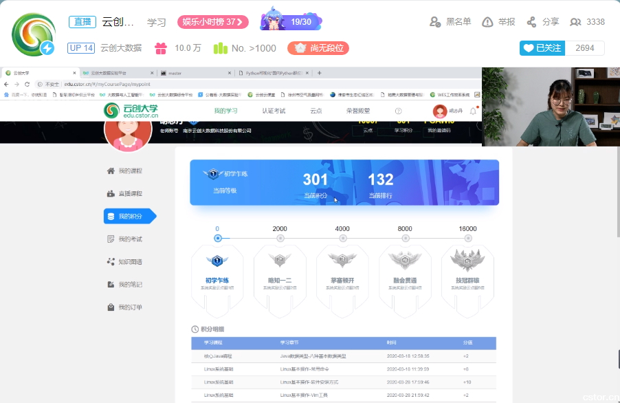Open a new browser tab with plus
The height and width of the screenshot is (403, 620).
(x=320, y=73)
